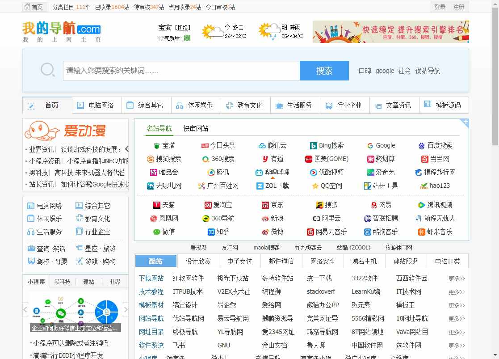Click the page vertical scrollbar thumb

(495, 76)
